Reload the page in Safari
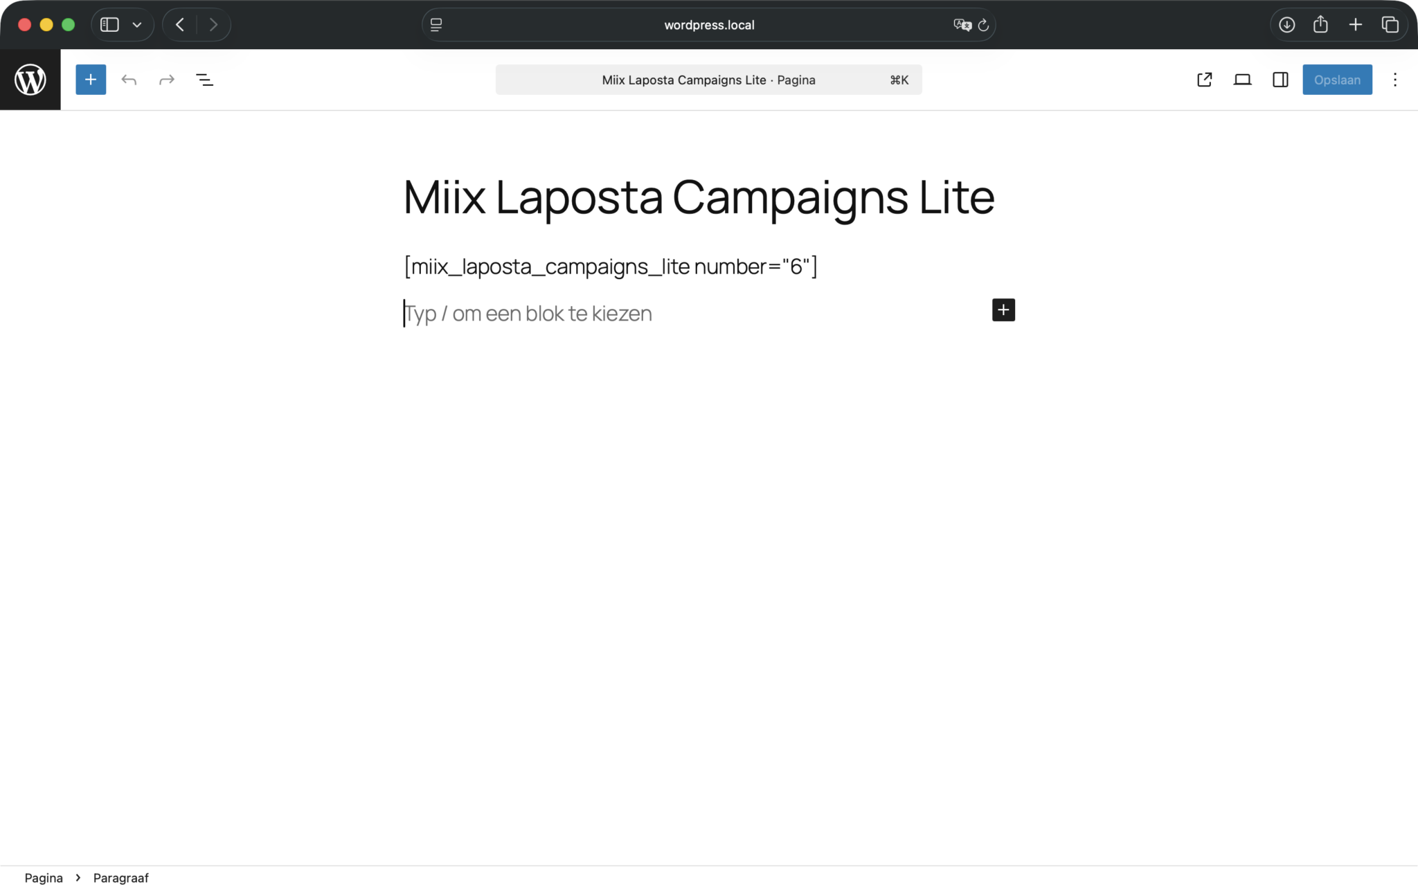 pos(983,25)
